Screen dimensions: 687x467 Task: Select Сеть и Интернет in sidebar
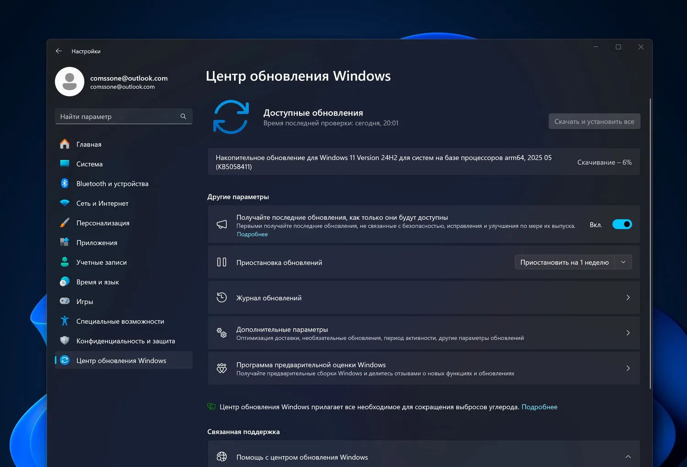[x=124, y=203]
